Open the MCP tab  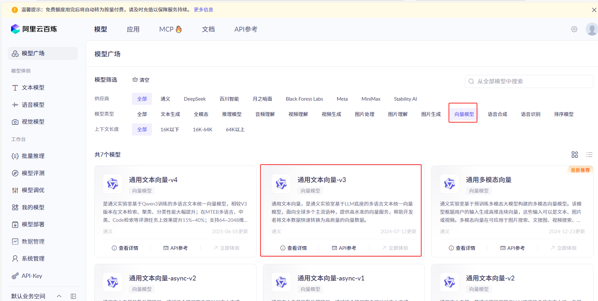click(x=170, y=29)
